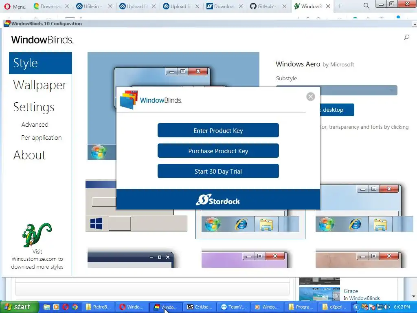Open the Style section in sidebar
The height and width of the screenshot is (313, 417).
click(x=40, y=63)
